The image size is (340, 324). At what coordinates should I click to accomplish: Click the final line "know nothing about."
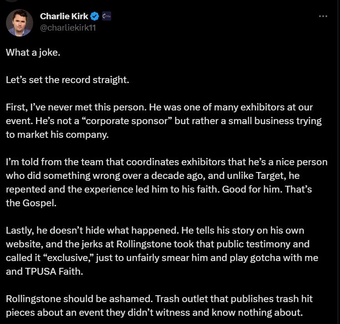[x=257, y=313]
